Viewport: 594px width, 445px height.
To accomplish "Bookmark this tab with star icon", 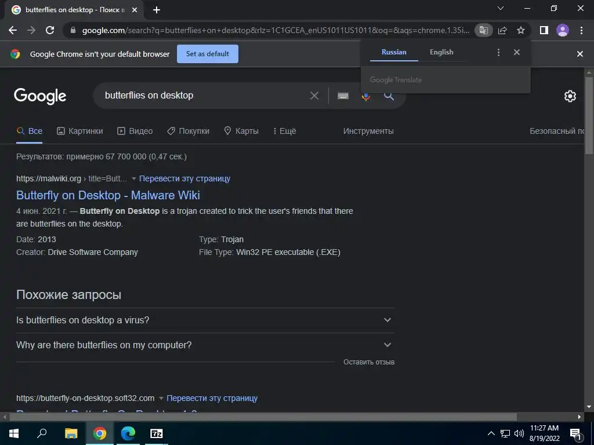I will coord(521,30).
